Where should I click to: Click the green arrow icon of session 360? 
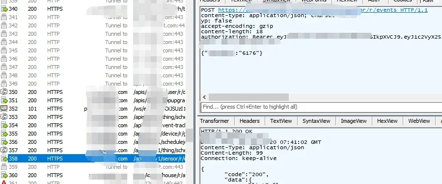click(x=4, y=175)
